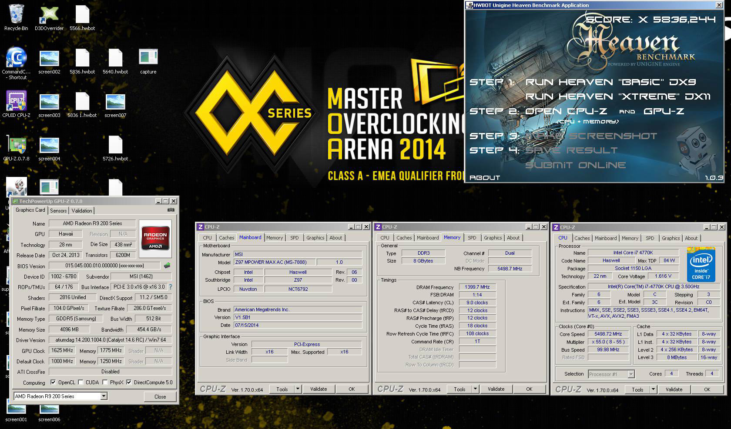Click the DRAM Frequency value 1399.7 MHz

coord(477,287)
